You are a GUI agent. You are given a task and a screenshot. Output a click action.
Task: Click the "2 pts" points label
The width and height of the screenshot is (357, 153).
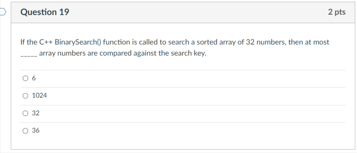337,12
